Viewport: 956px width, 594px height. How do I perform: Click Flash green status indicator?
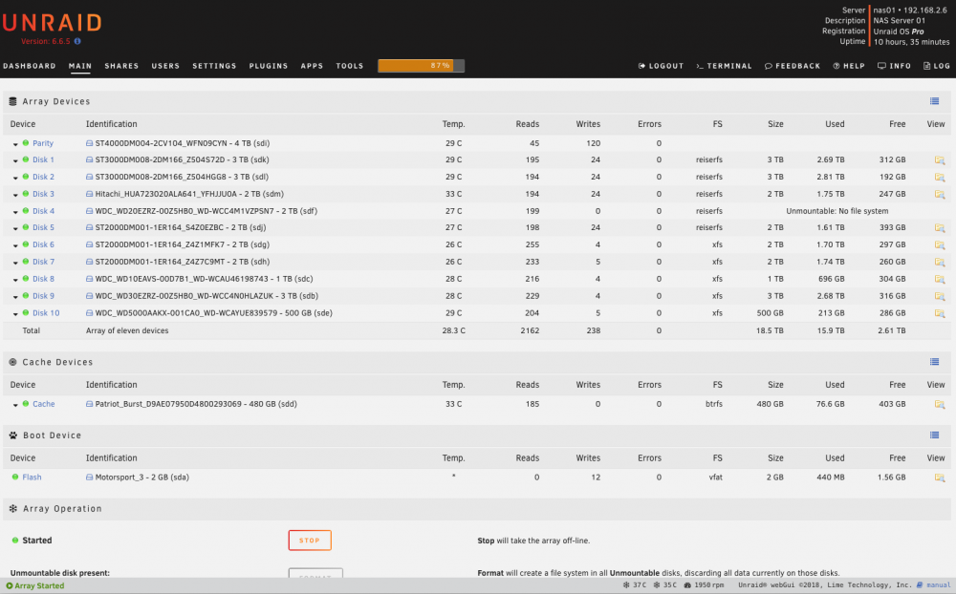tap(15, 477)
